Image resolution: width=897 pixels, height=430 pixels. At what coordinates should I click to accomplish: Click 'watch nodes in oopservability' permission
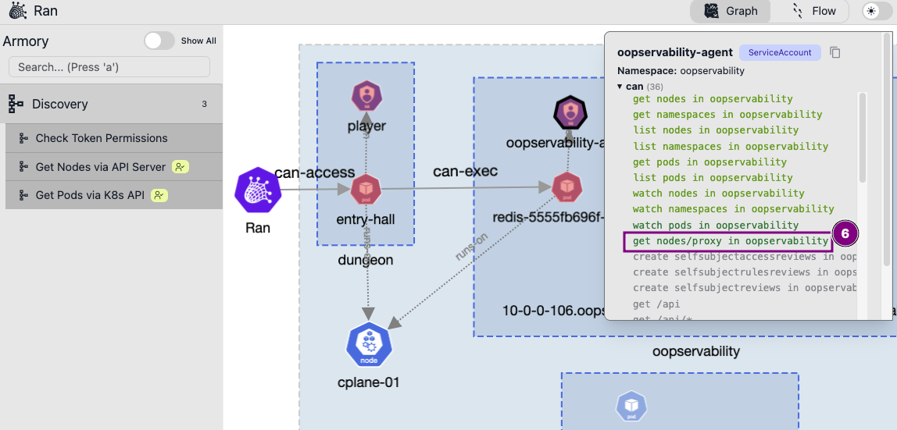click(719, 193)
